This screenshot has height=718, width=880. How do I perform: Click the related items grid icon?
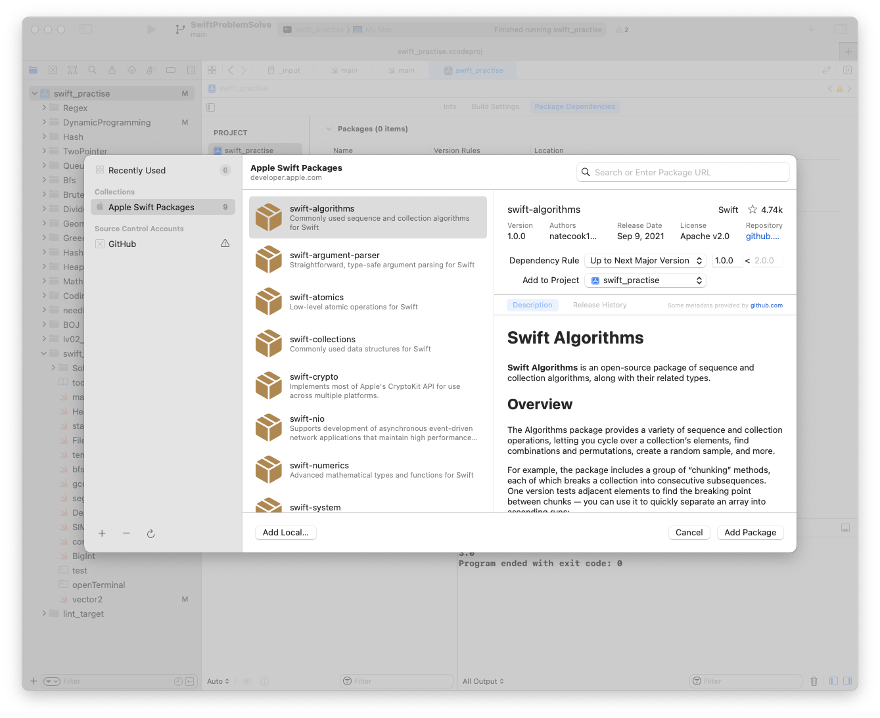point(212,70)
